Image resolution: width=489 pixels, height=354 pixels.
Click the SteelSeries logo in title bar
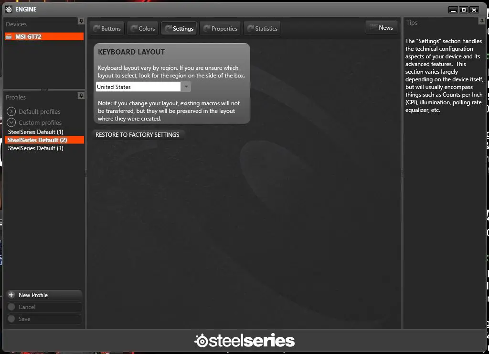9,10
